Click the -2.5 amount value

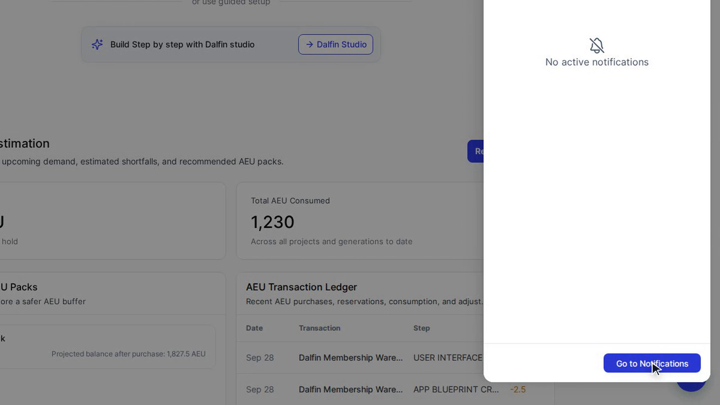point(518,390)
